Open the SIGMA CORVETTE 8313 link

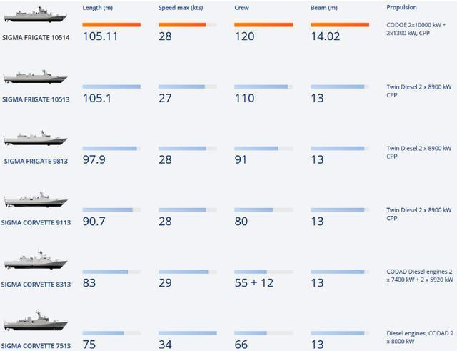36,284
